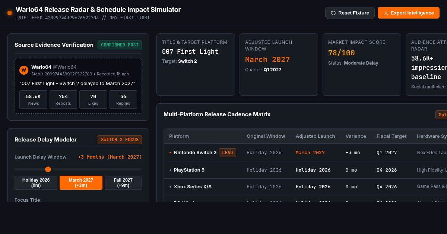
Task: Click Source Evidence Verification heading
Action: pyautogui.click(x=54, y=45)
